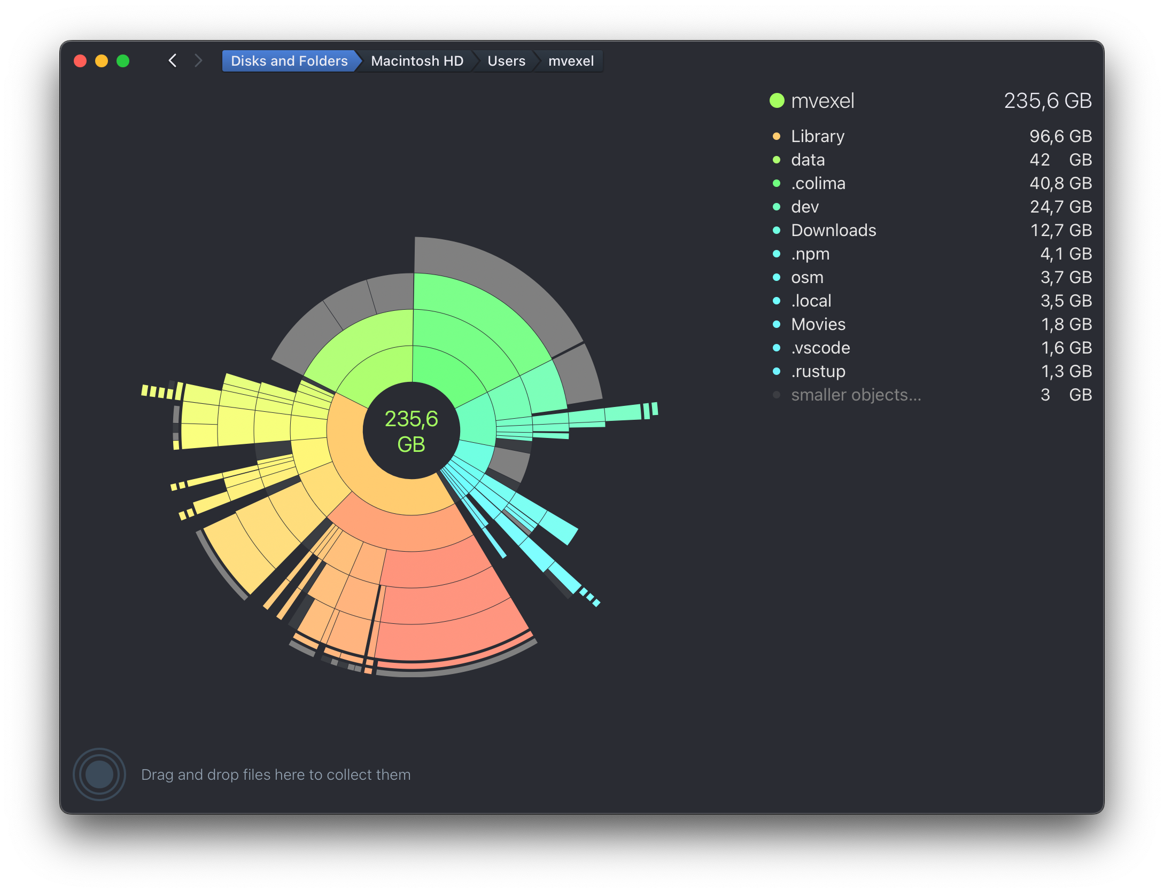This screenshot has width=1164, height=893.
Task: Expand smaller objects list entry
Action: coord(856,395)
